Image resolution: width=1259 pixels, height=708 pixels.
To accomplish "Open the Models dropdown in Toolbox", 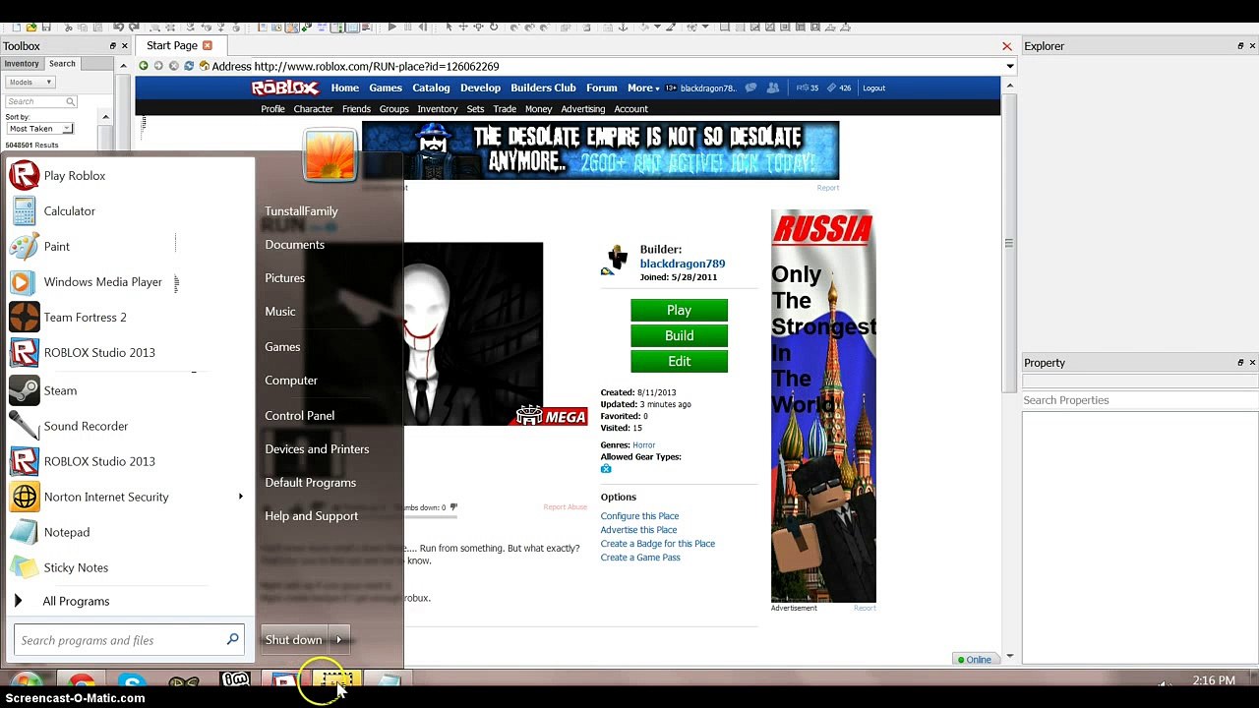I will tap(30, 82).
